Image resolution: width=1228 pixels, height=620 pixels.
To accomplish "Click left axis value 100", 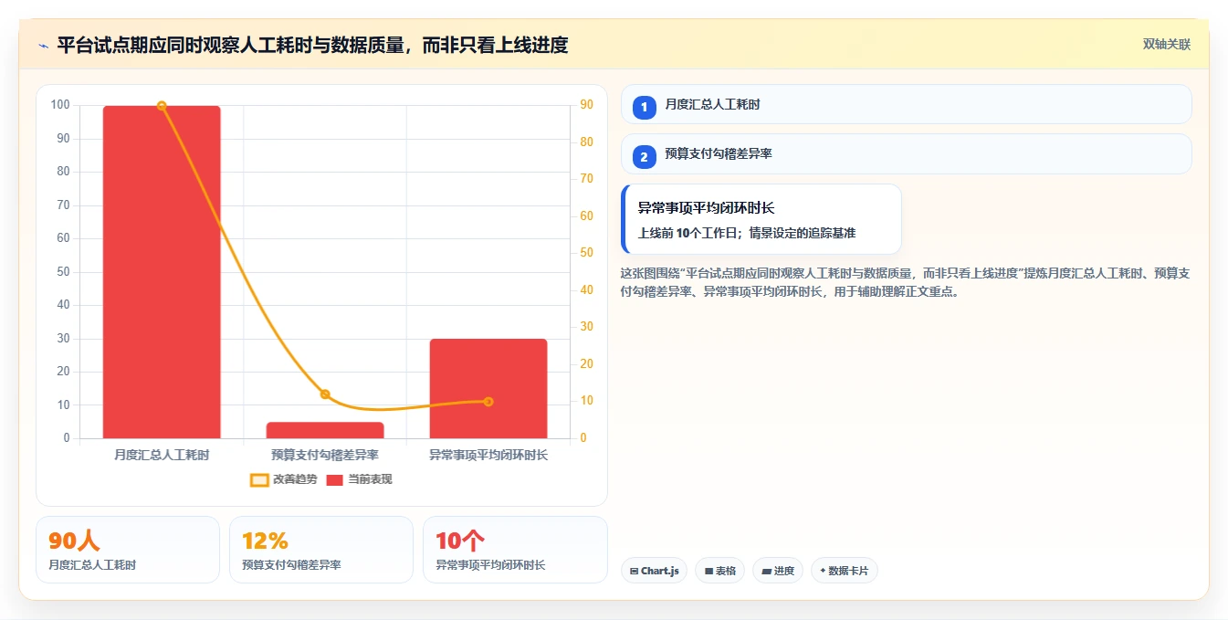I will [x=61, y=105].
